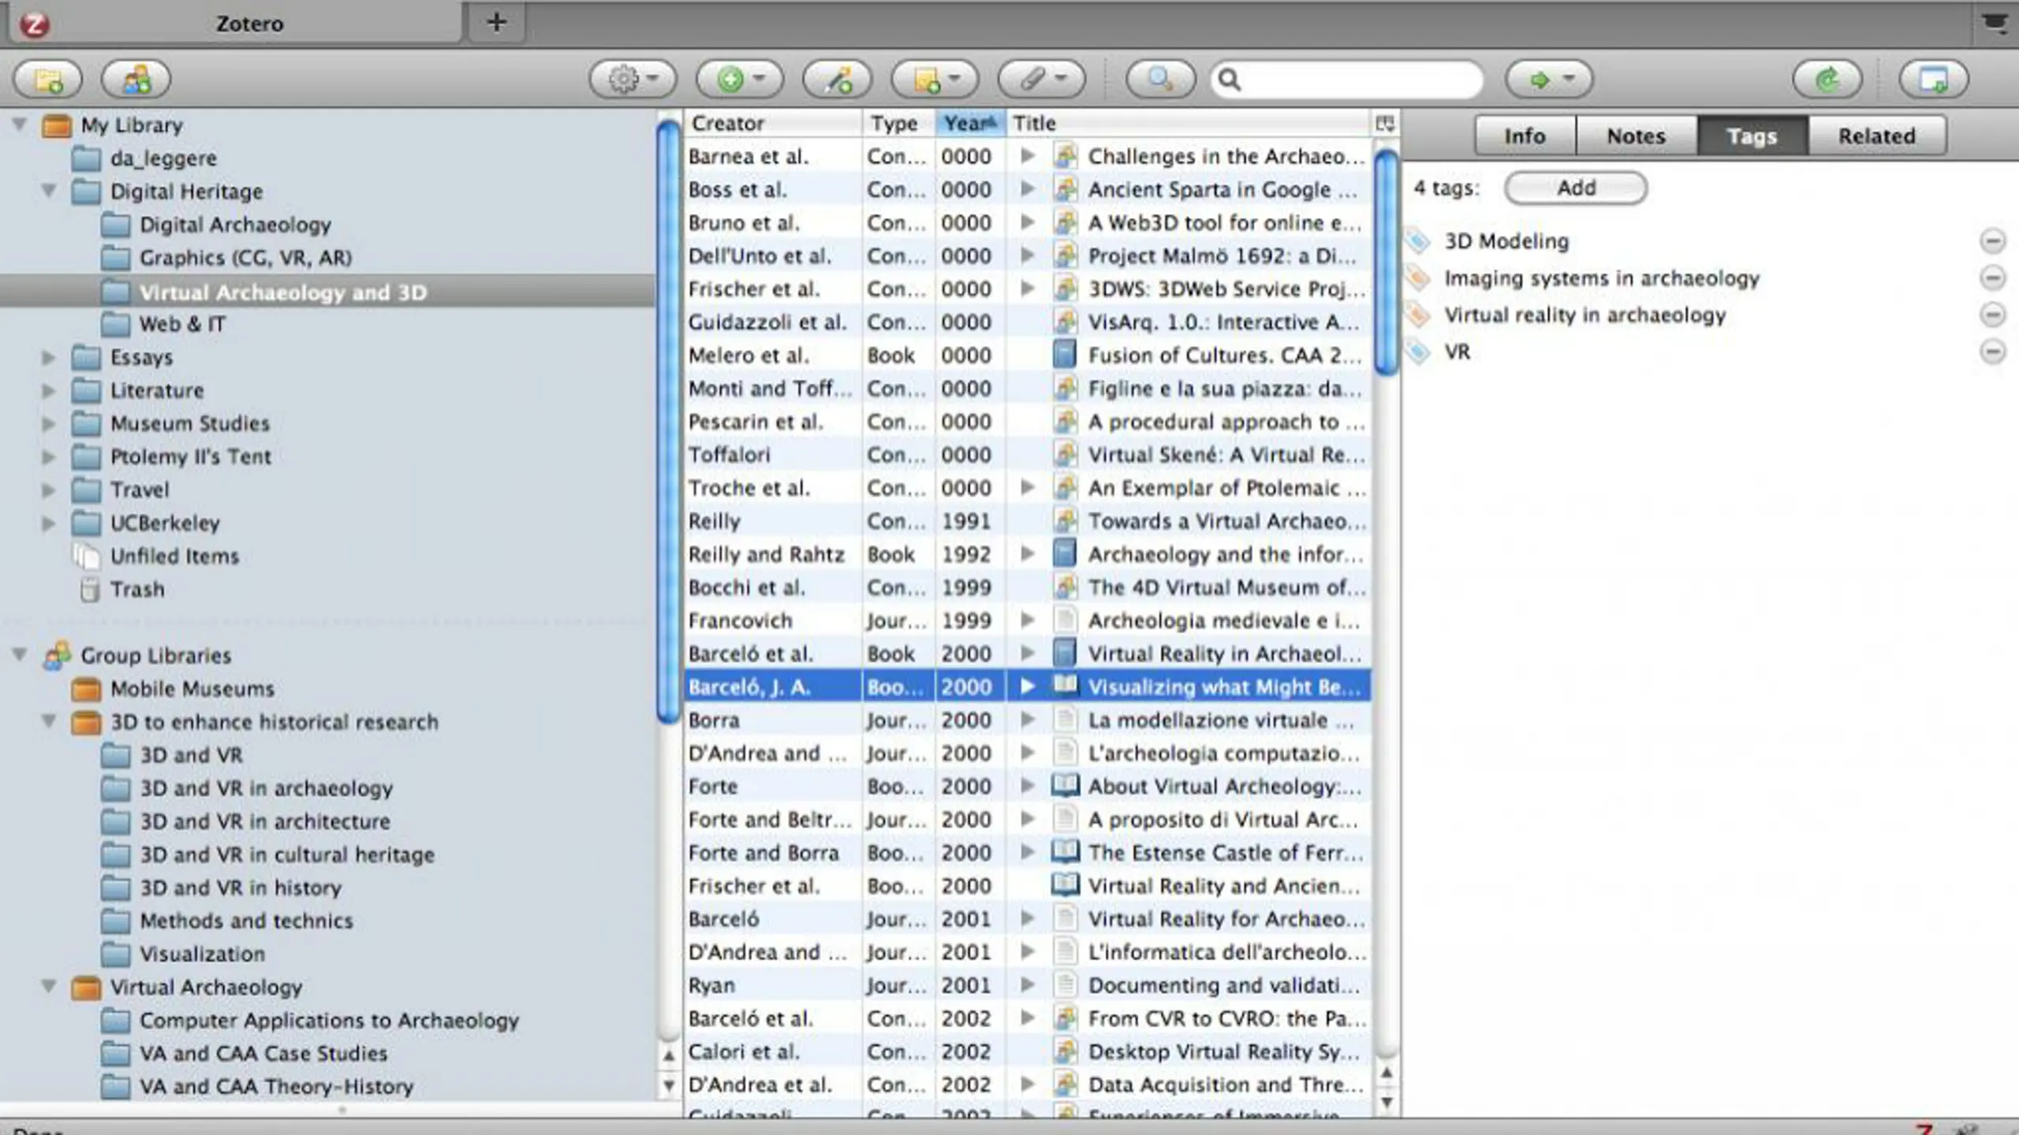
Task: Click the Add tag button
Action: (x=1576, y=188)
